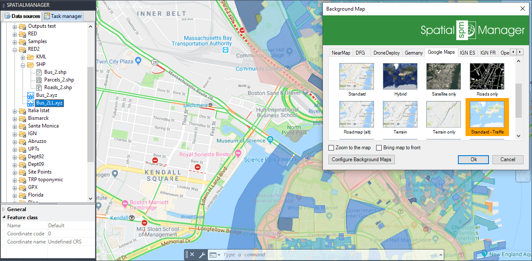Viewport: 532px width, 261px height.
Task: Click the Site Points folder icon
Action: tap(23, 172)
